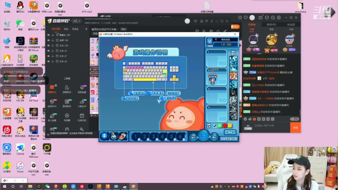Click the orange crown icon in chat toolbar
The image size is (338, 190).
coord(254,119)
